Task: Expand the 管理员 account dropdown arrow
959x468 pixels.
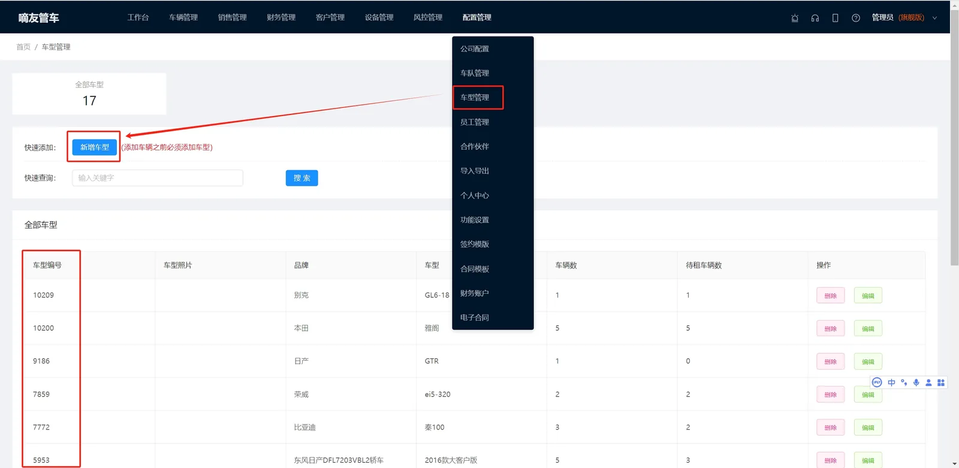Action: (934, 18)
